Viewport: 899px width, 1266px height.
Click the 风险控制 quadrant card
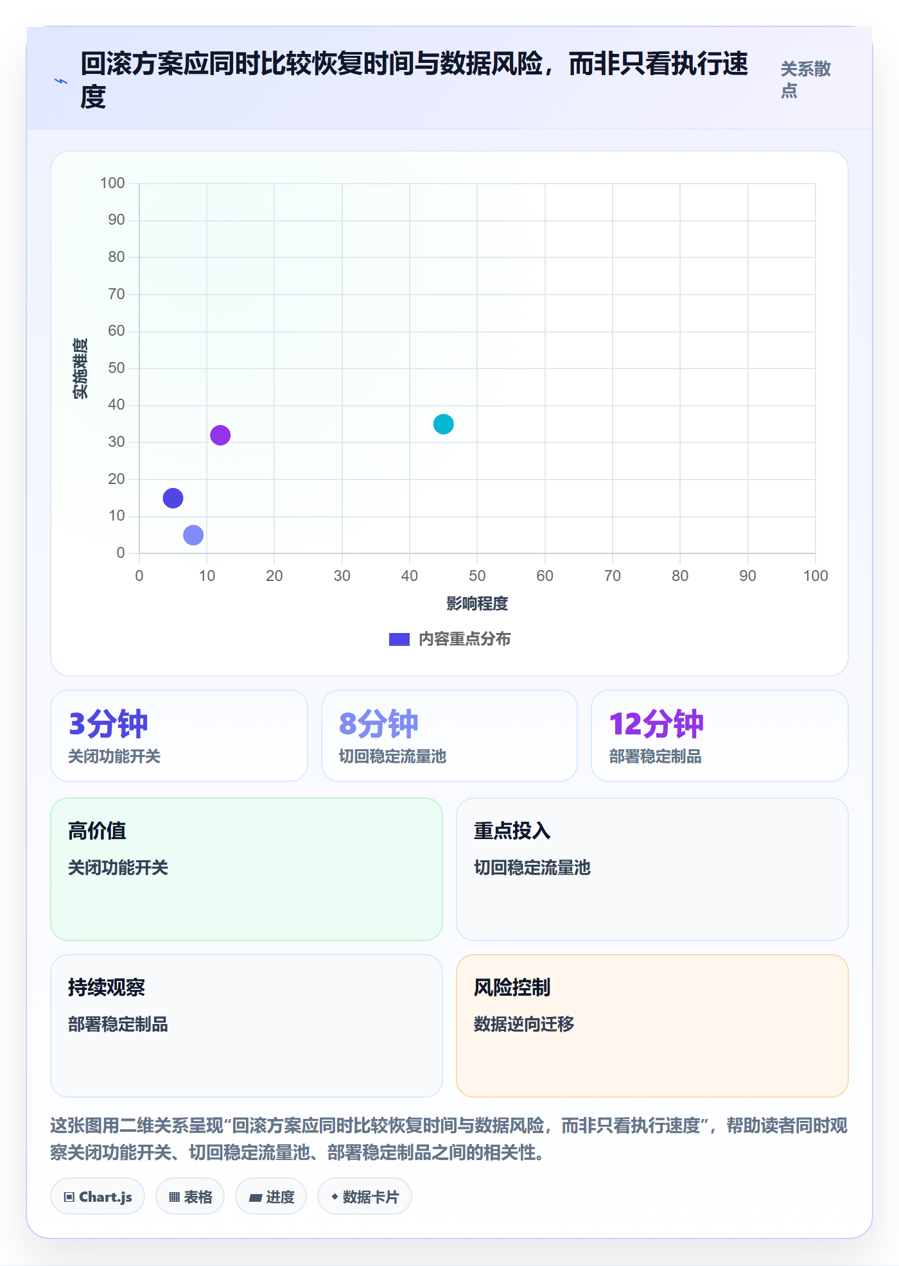pos(652,1026)
